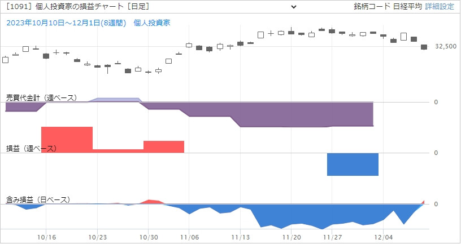Image resolution: width=461 pixels, height=244 pixels.
Task: Click the last dark candlestick on right
Action: pyautogui.click(x=424, y=48)
